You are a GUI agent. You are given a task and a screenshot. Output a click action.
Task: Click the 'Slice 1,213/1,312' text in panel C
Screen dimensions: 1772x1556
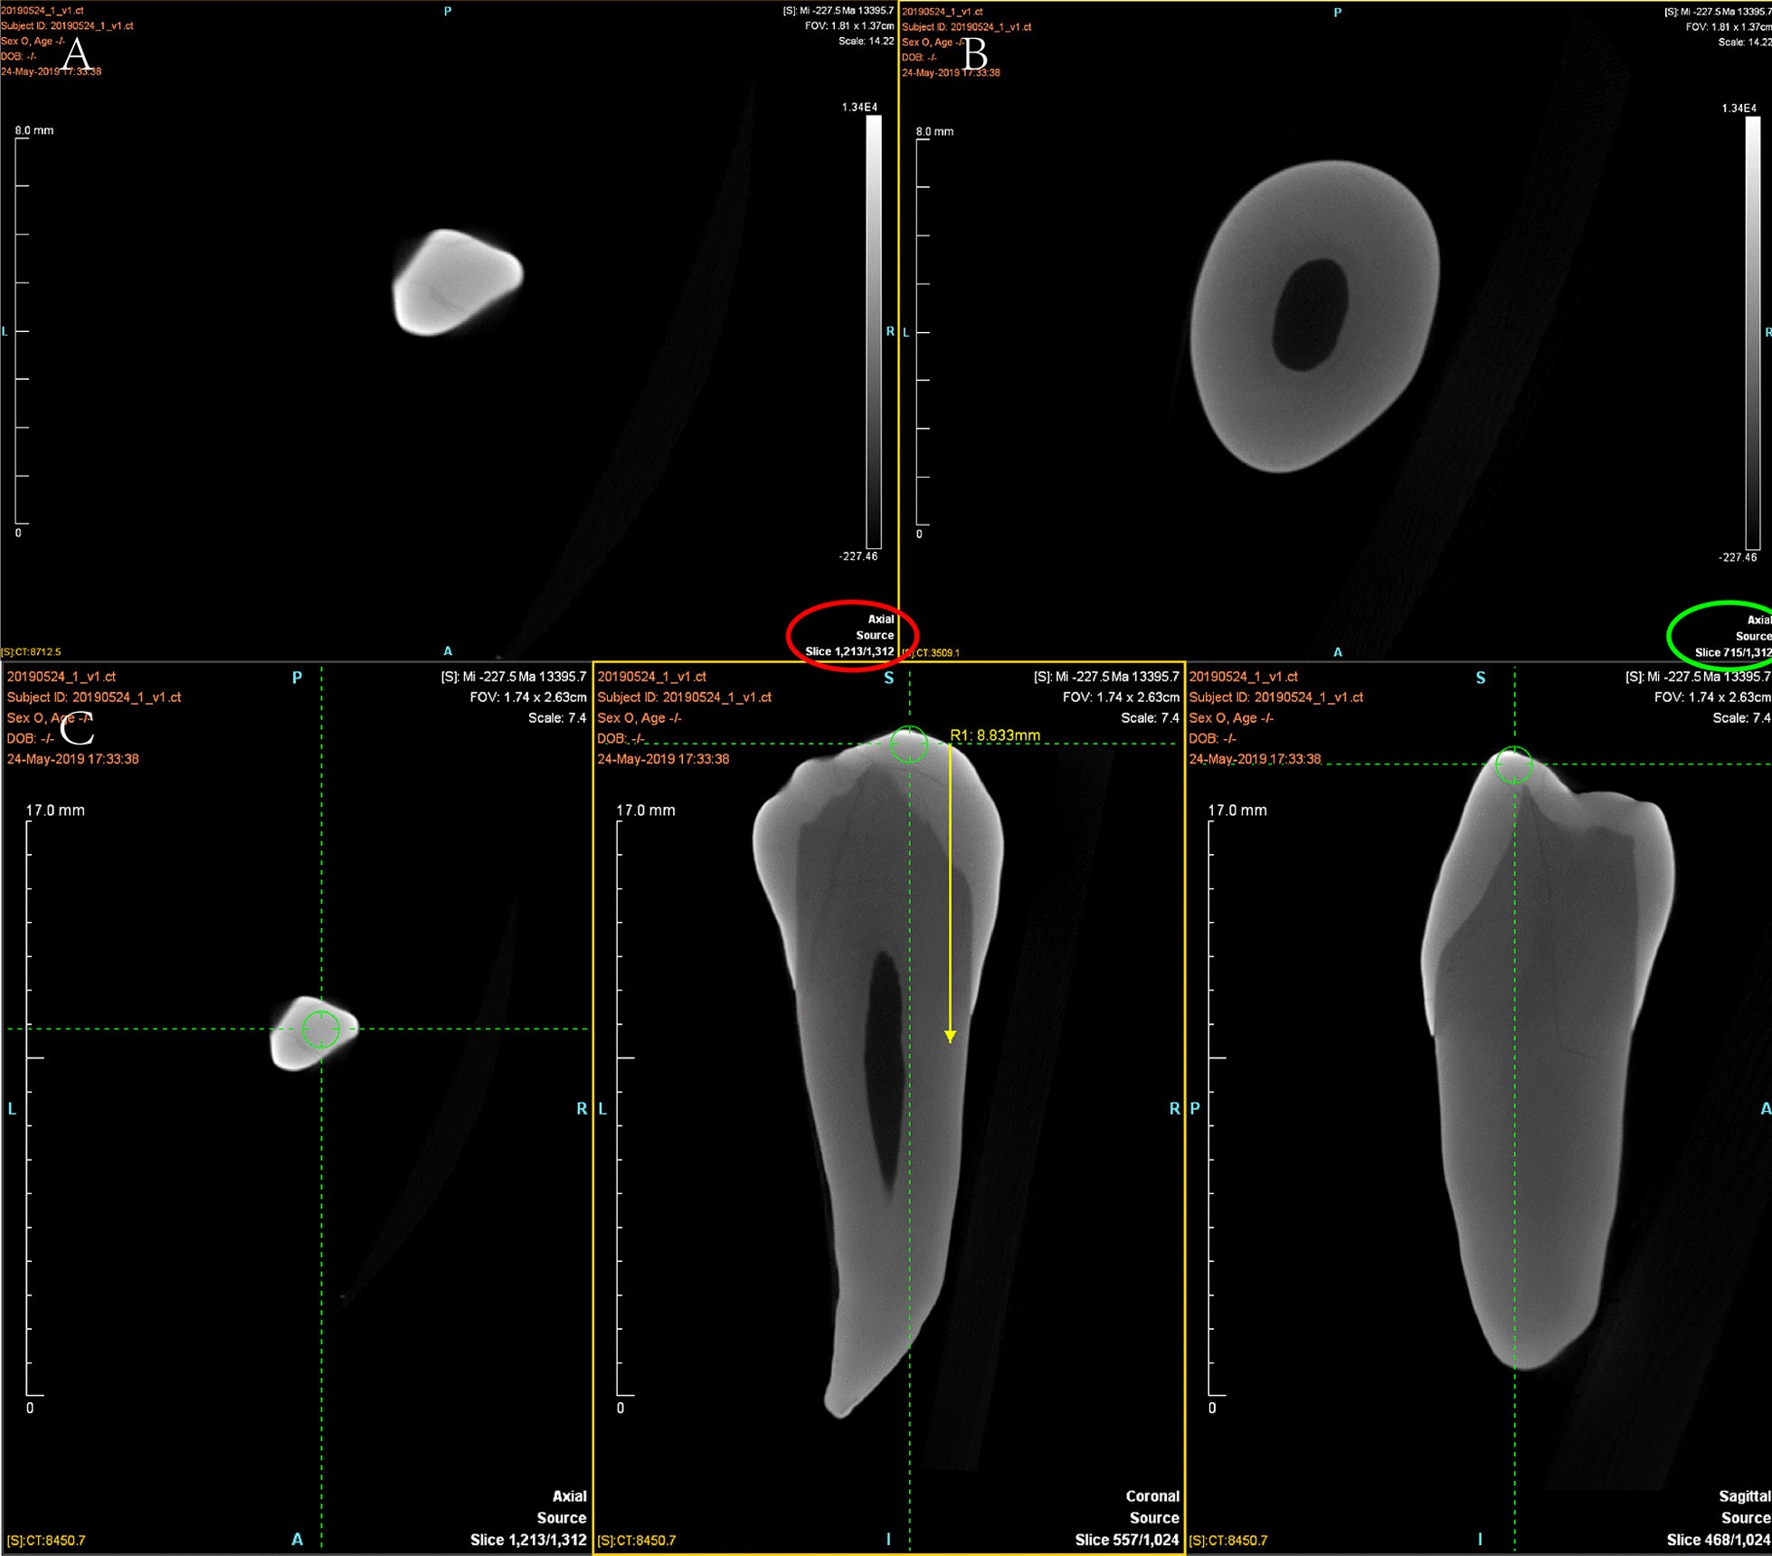click(528, 1540)
